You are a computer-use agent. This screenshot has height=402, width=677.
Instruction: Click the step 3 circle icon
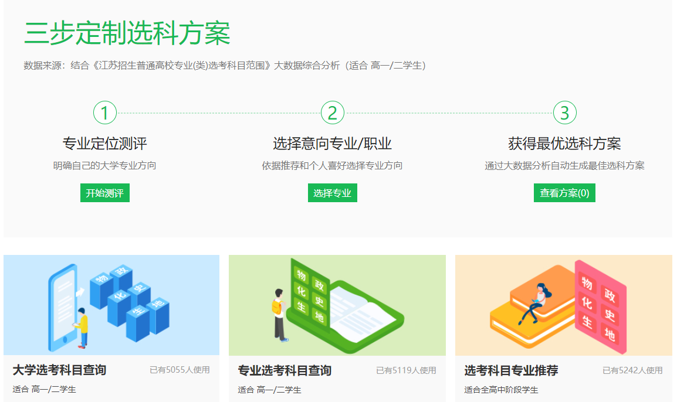(564, 113)
